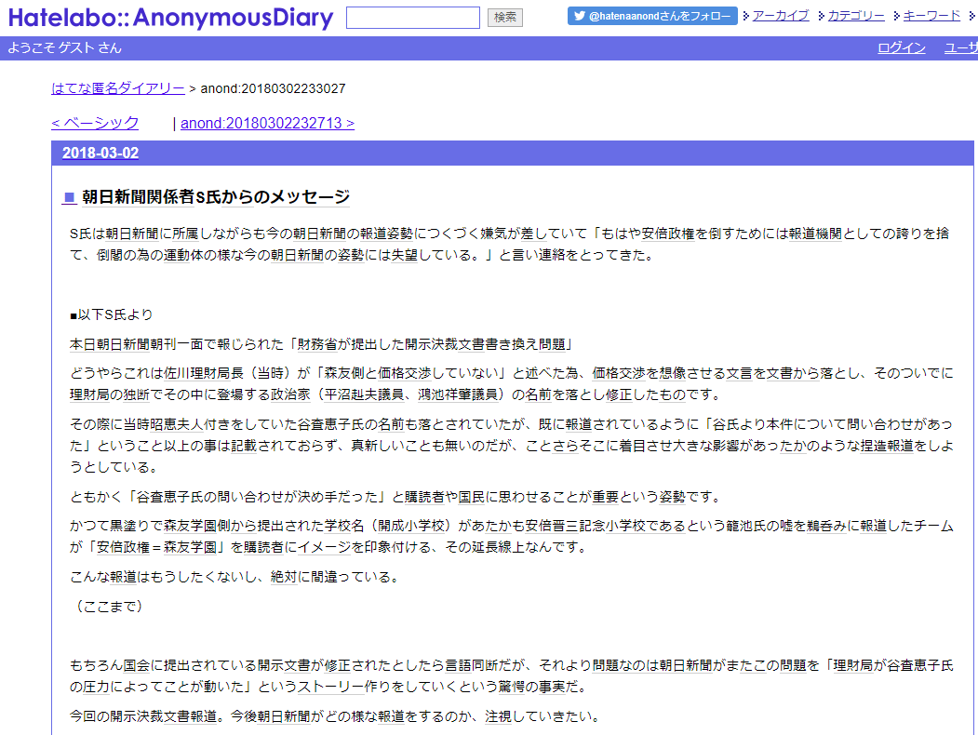
Task: Click the Hatelabo AnonymousDiary logo
Action: point(170,18)
